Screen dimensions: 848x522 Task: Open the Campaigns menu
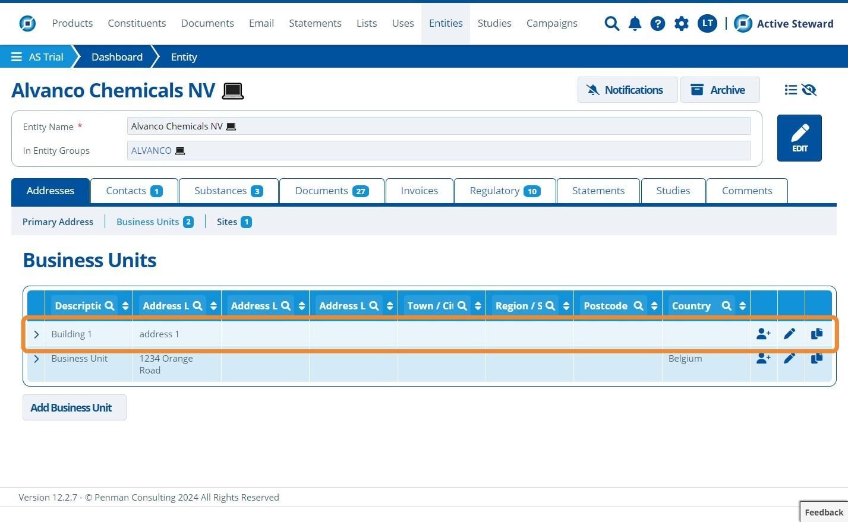[x=551, y=23]
